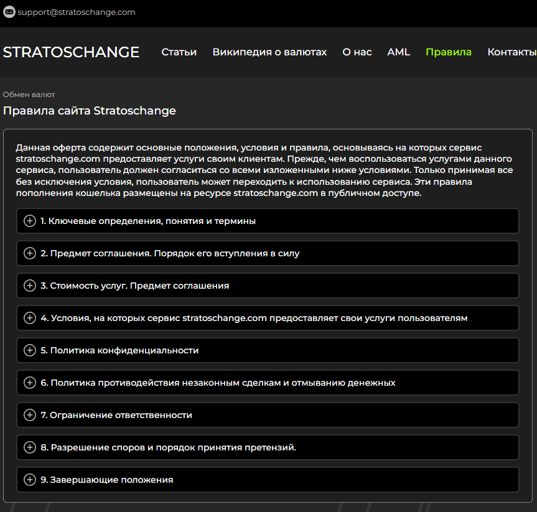Click the envelope icon in the top bar

pos(9,12)
